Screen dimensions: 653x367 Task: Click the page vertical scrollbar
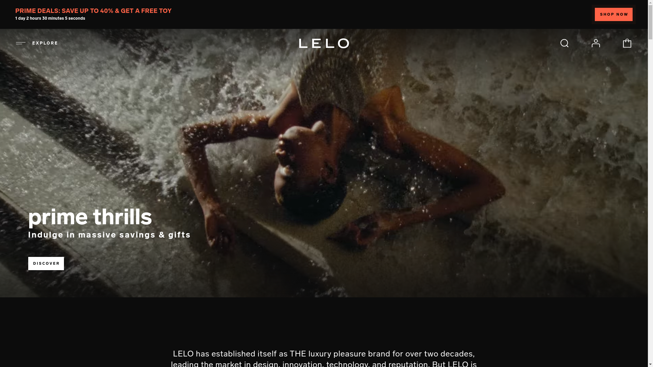[x=650, y=183]
